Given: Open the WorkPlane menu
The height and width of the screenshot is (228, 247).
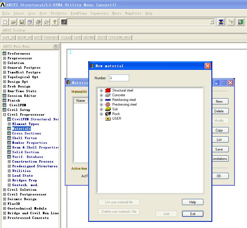Looking at the screenshot, I should coord(79,13).
